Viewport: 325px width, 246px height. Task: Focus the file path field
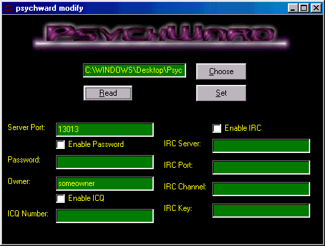tap(134, 70)
